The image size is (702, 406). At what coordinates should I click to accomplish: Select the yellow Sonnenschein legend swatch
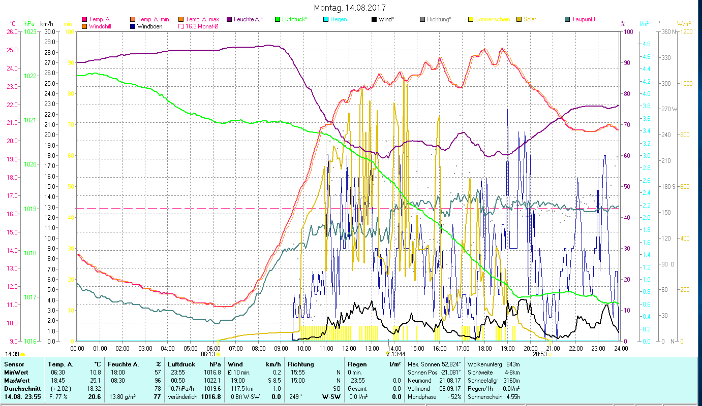point(470,19)
